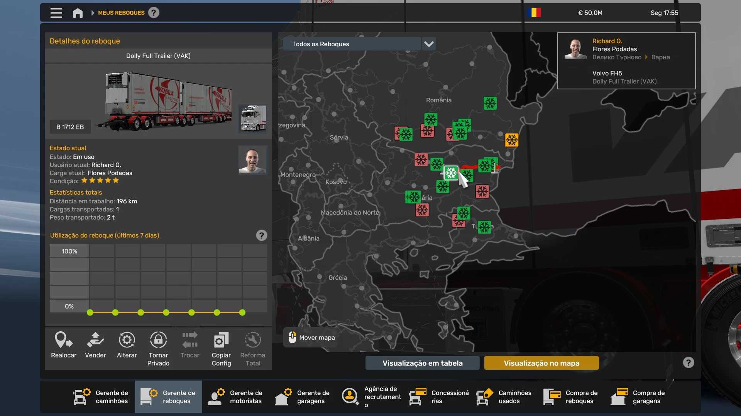
Task: Go to the home screen icon
Action: click(78, 13)
